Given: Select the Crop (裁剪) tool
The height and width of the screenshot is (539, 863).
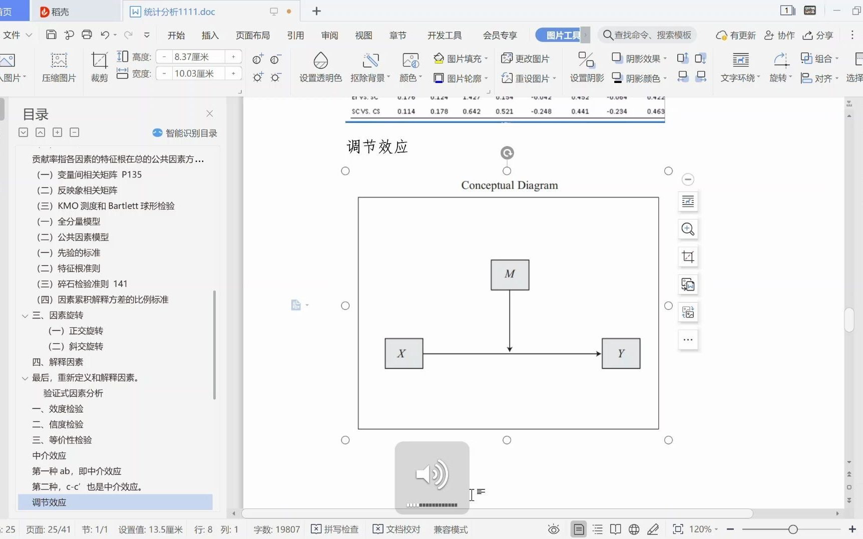Looking at the screenshot, I should pyautogui.click(x=100, y=67).
